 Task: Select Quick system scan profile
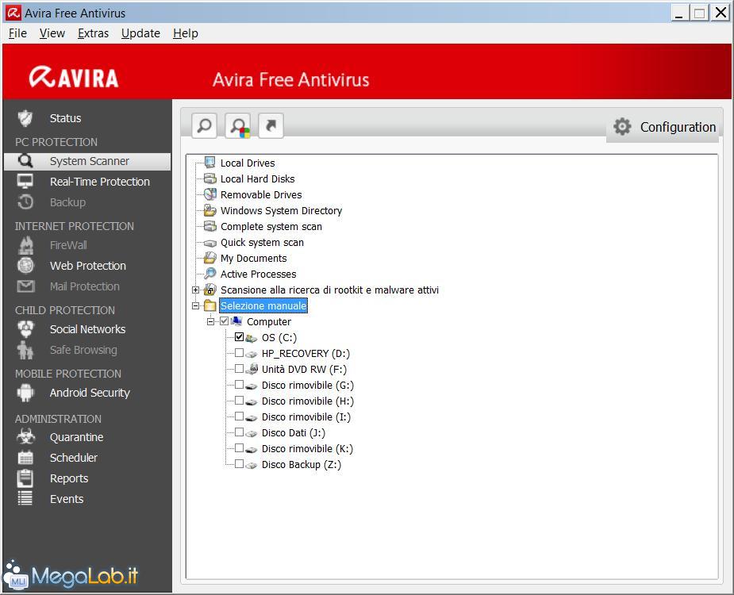[x=262, y=243]
